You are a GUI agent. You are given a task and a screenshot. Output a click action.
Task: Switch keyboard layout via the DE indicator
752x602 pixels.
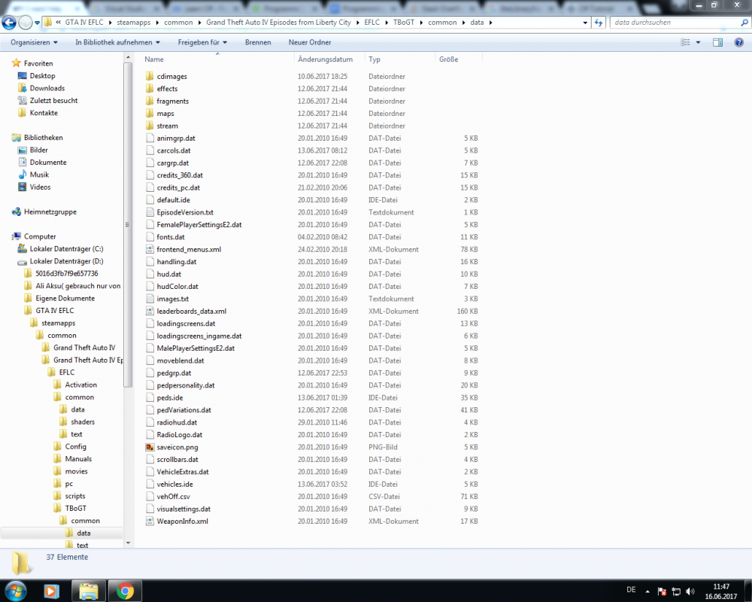(x=632, y=590)
